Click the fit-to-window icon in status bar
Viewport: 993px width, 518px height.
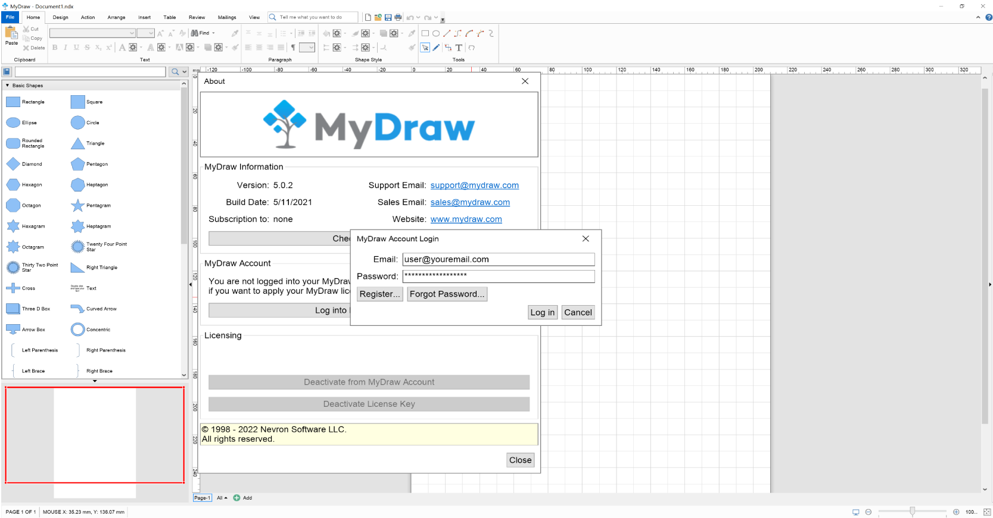pyautogui.click(x=986, y=512)
